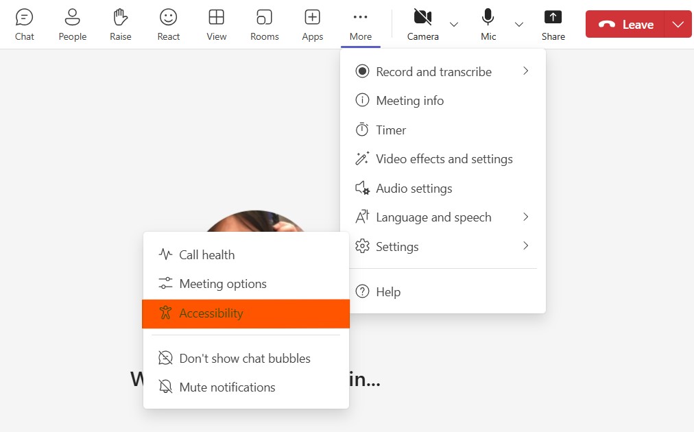Start screen Share

click(x=553, y=23)
